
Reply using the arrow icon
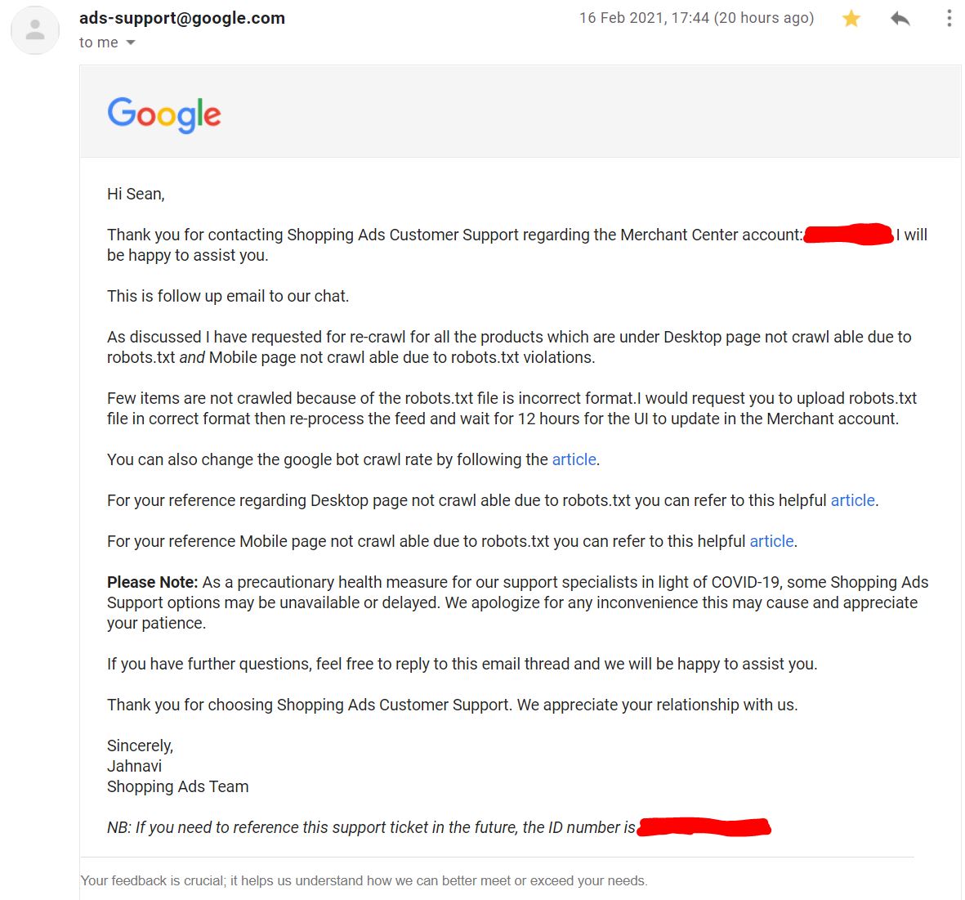click(x=900, y=19)
